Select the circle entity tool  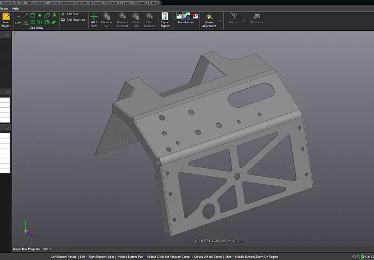click(x=33, y=15)
